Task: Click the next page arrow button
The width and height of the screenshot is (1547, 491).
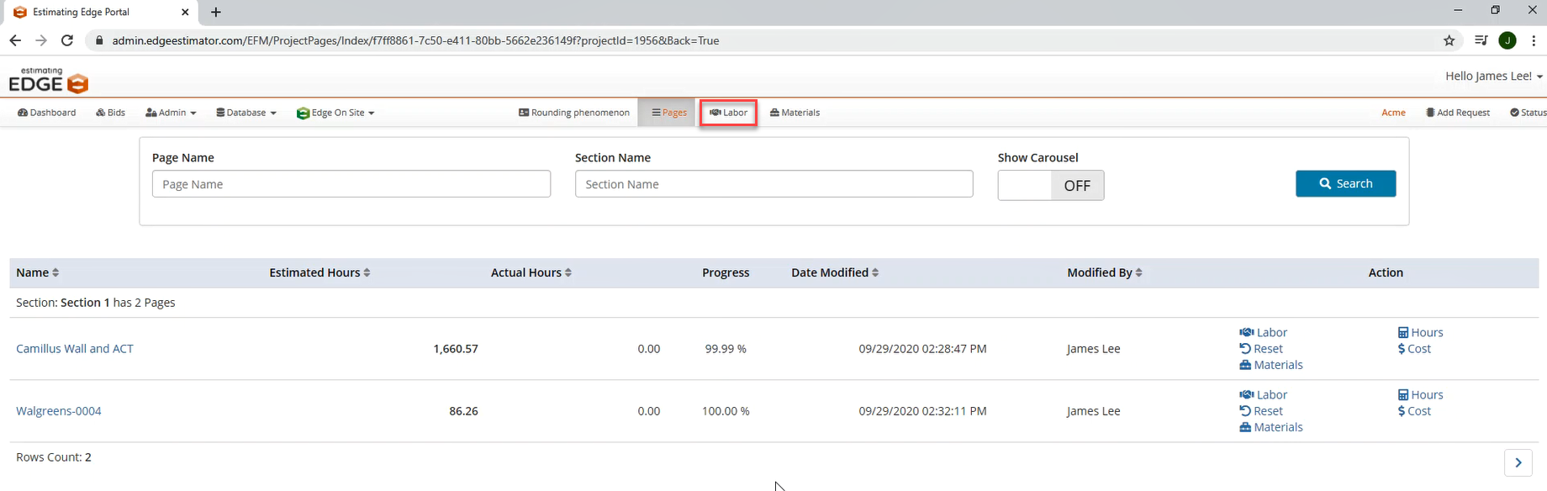Action: click(1518, 462)
